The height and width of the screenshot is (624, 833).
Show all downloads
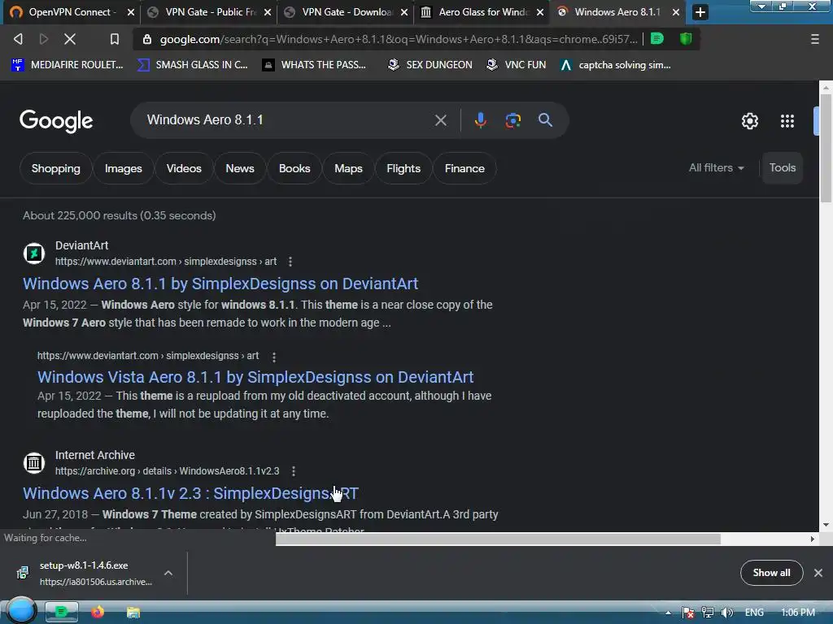[771, 573]
